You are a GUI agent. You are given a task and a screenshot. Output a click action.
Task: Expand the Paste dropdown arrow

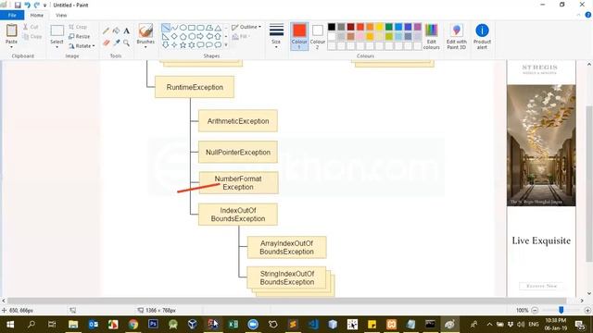(x=11, y=46)
